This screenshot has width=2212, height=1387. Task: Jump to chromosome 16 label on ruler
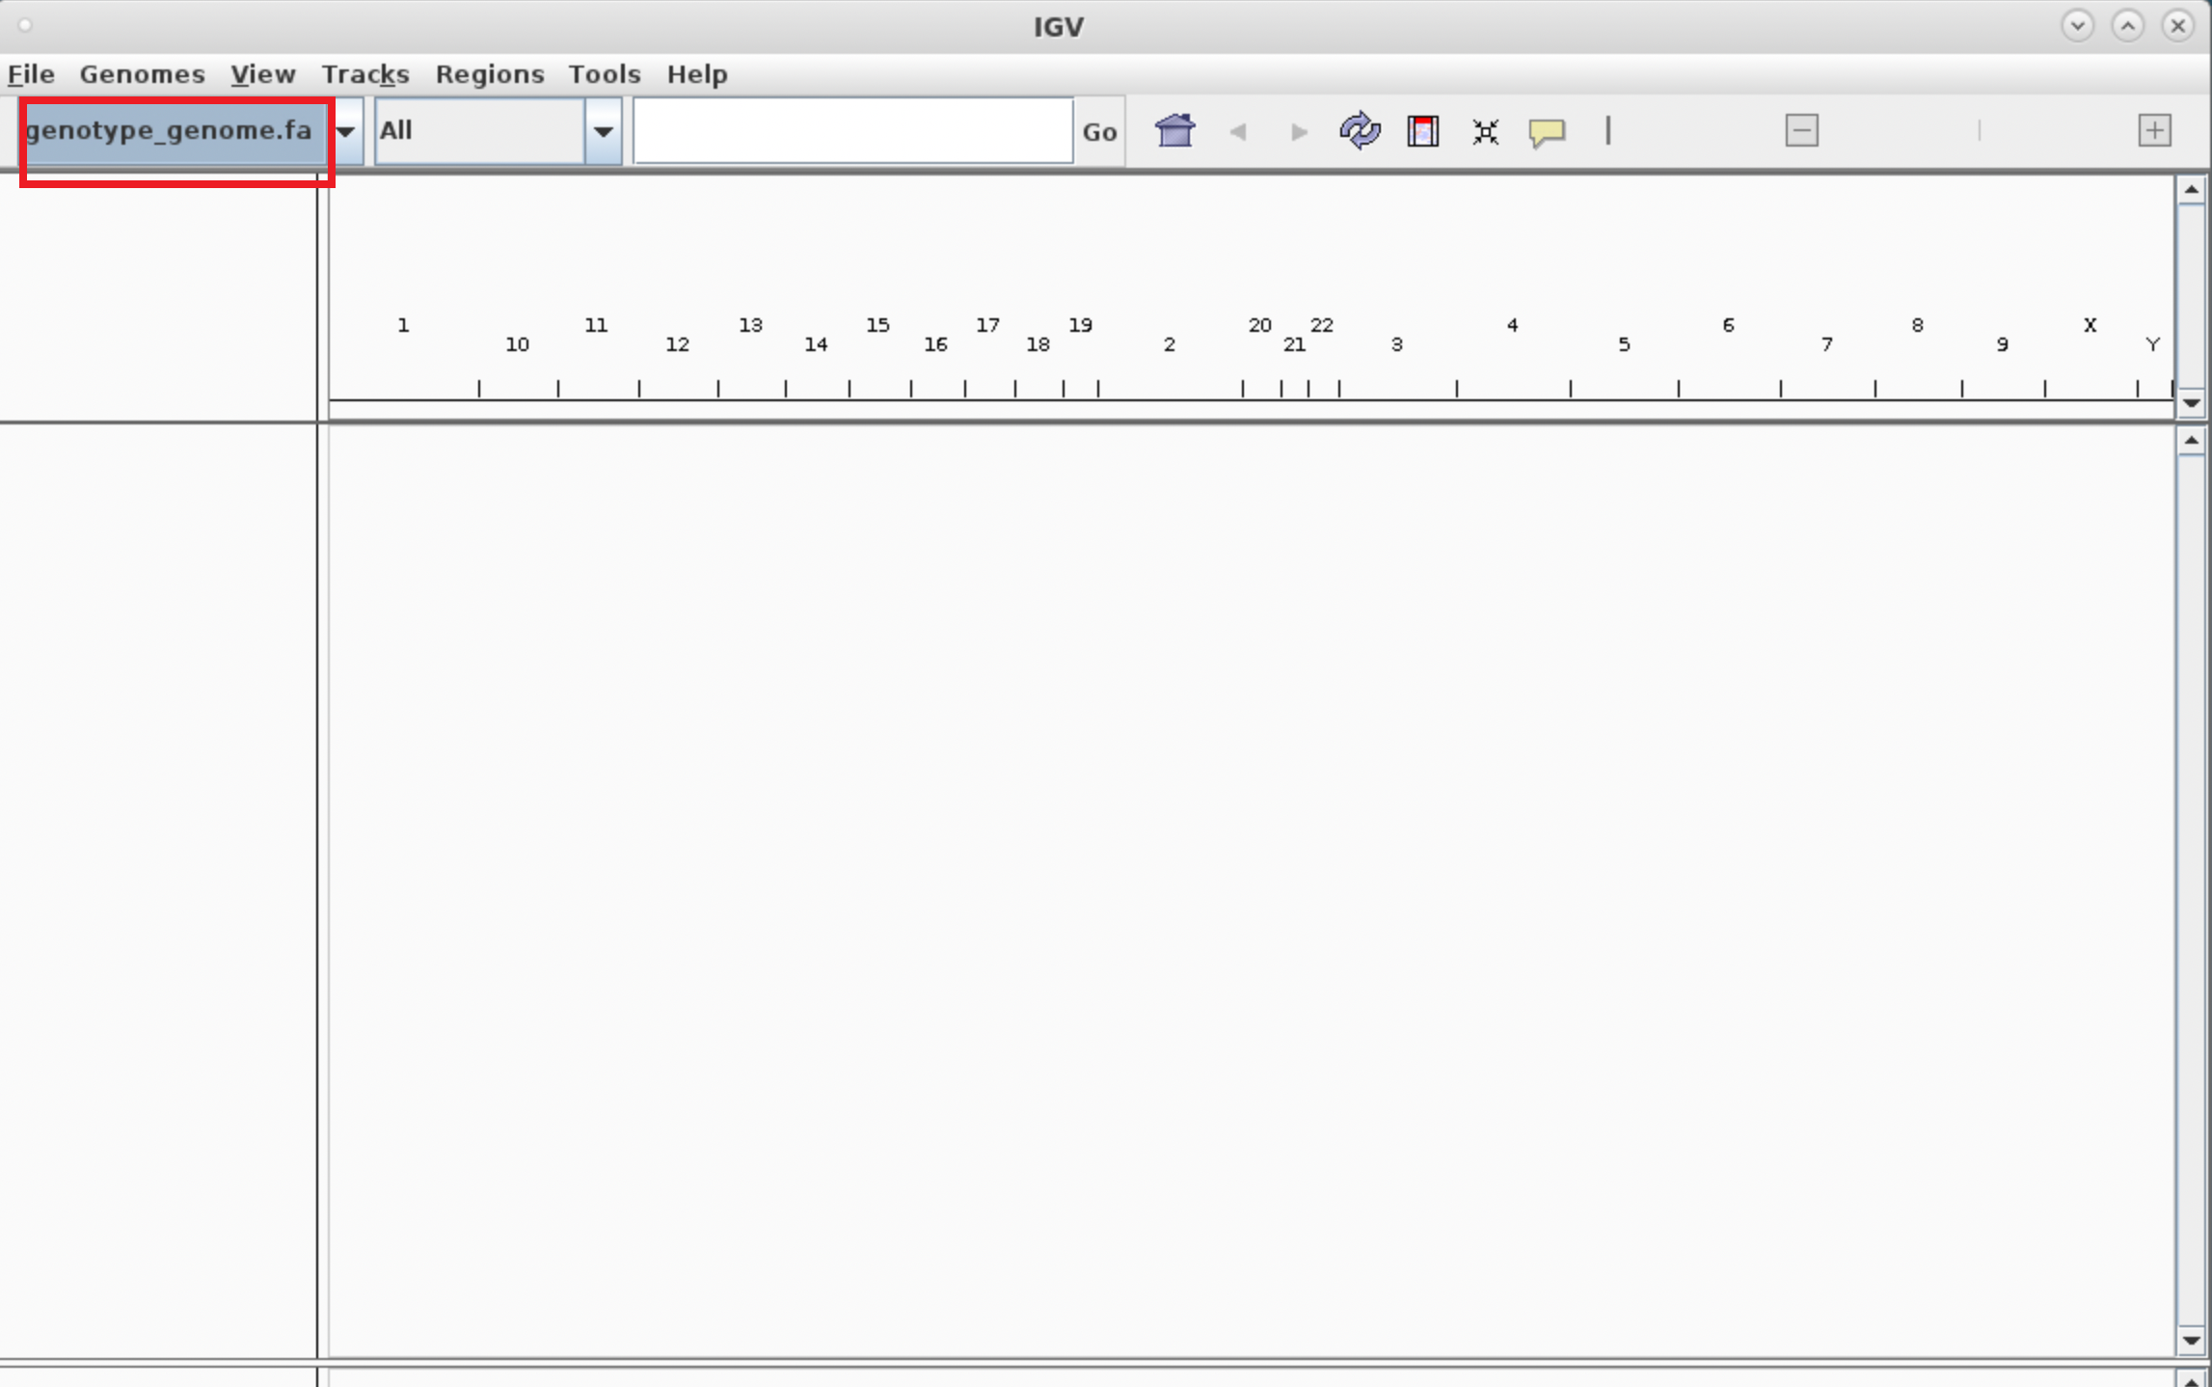point(936,344)
